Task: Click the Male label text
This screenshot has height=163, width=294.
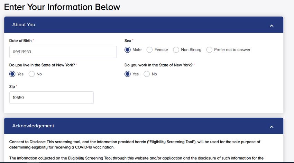Action: [x=137, y=50]
